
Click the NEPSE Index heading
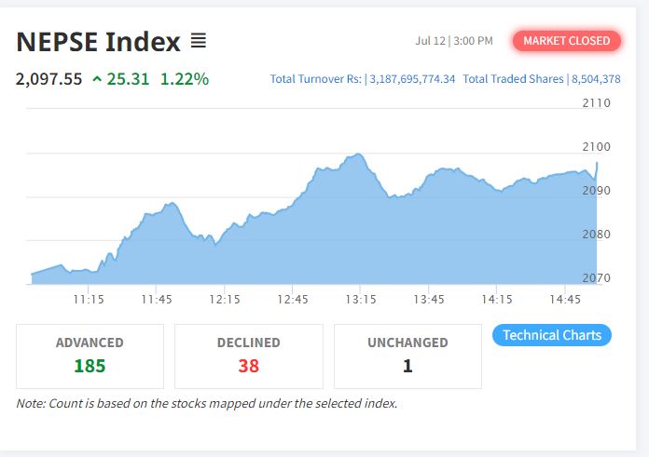pos(99,42)
